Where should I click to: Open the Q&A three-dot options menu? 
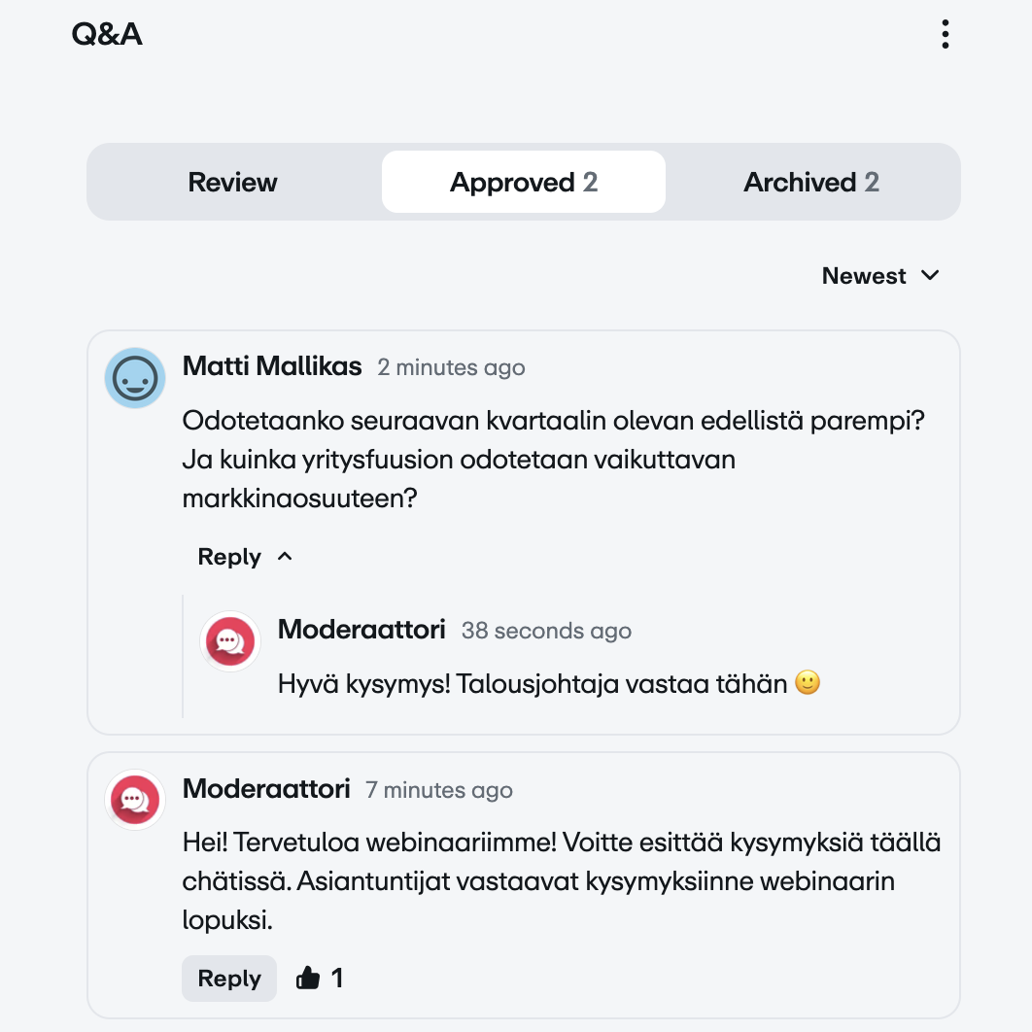945,35
